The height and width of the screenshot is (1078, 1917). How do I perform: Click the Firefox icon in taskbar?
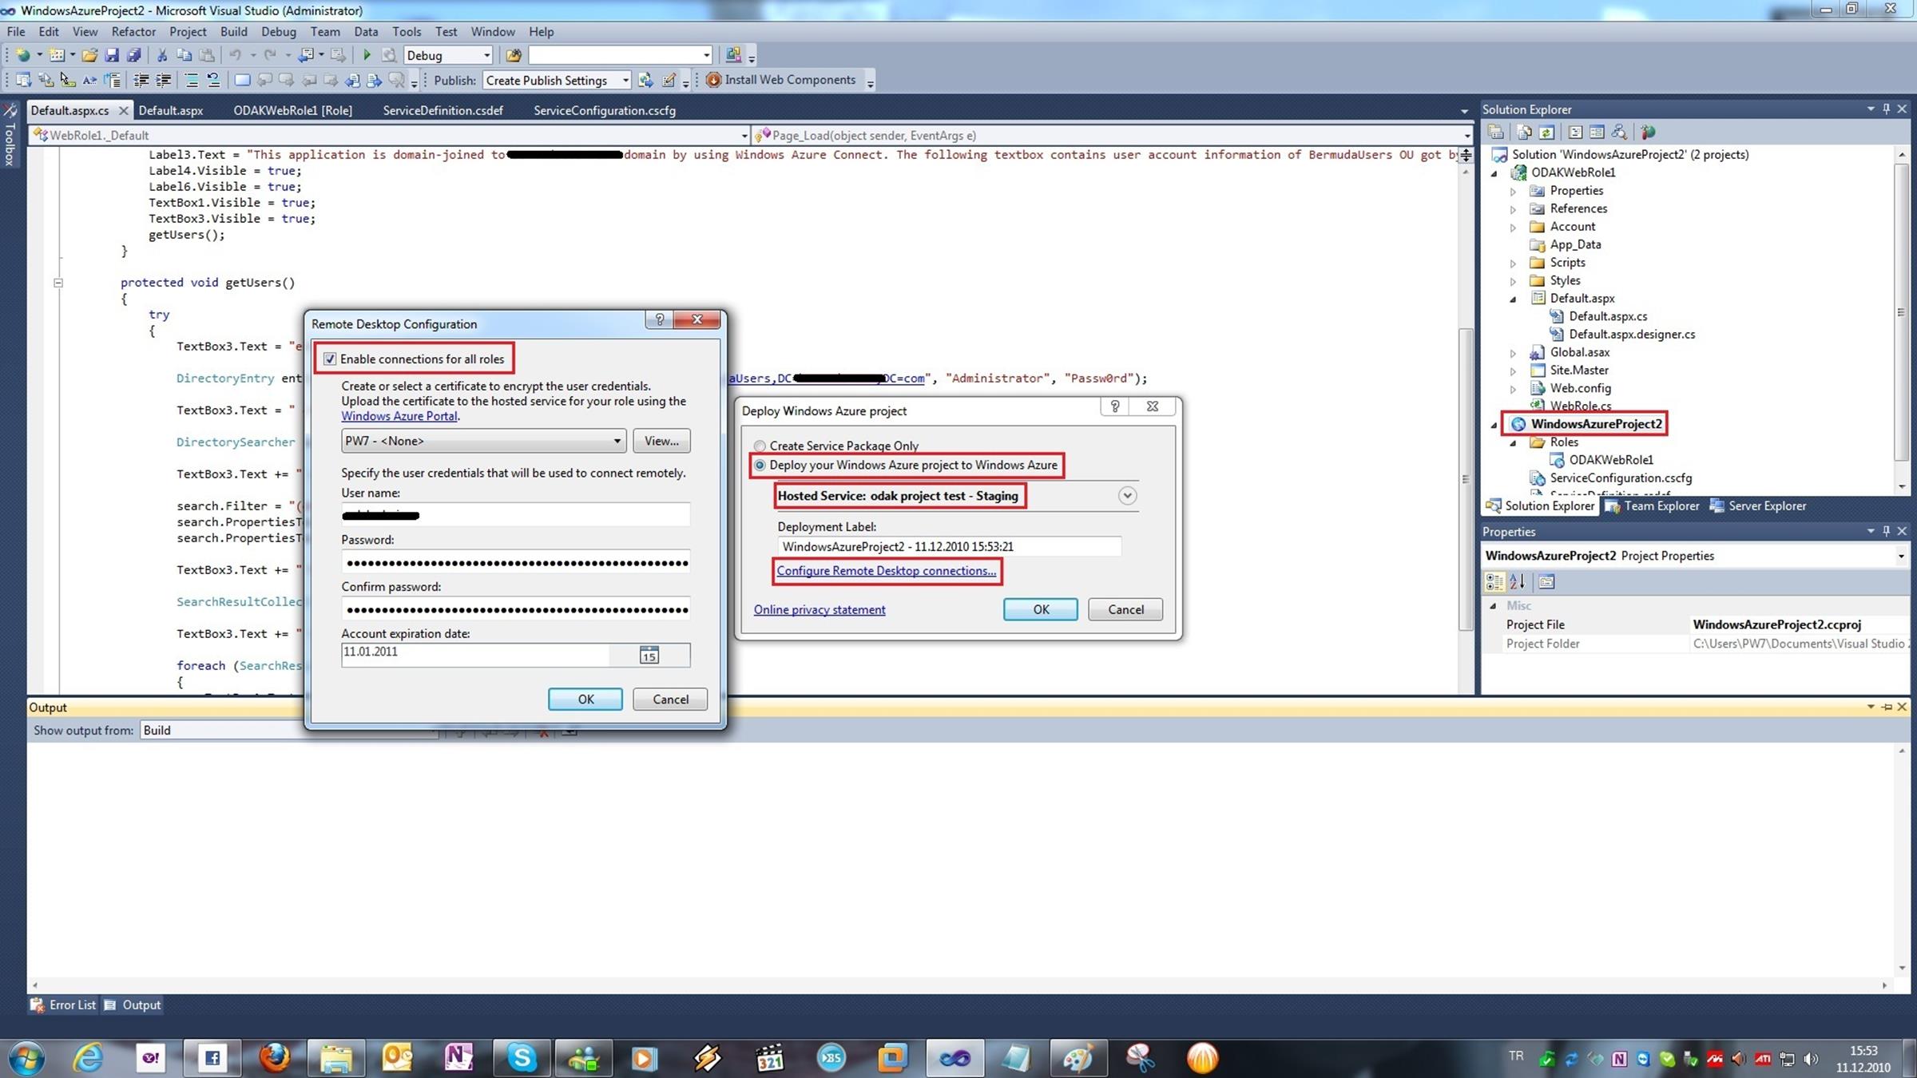275,1058
